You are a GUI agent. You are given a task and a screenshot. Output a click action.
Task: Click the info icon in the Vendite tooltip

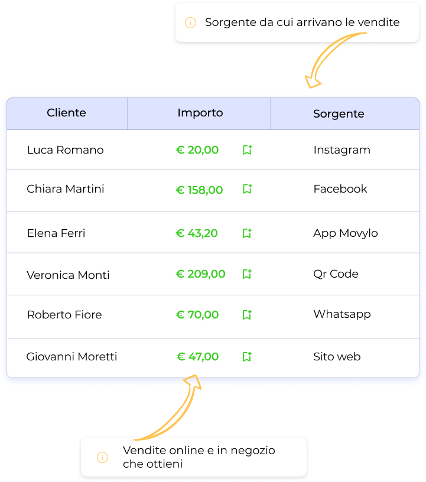[102, 457]
